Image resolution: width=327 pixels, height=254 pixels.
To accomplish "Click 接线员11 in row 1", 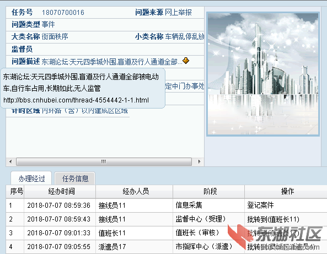I will point(112,206).
